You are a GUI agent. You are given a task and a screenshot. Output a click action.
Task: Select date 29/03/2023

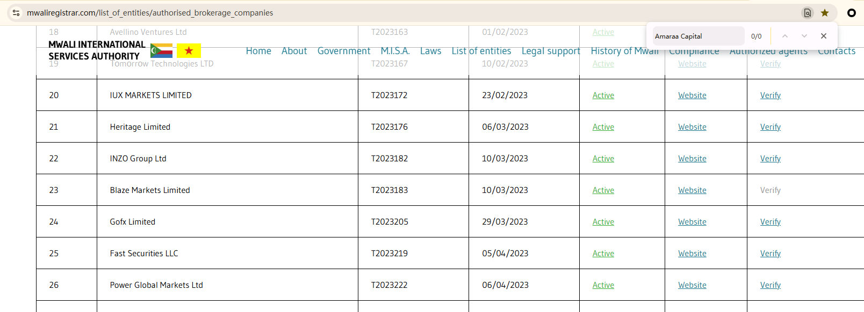pyautogui.click(x=505, y=222)
